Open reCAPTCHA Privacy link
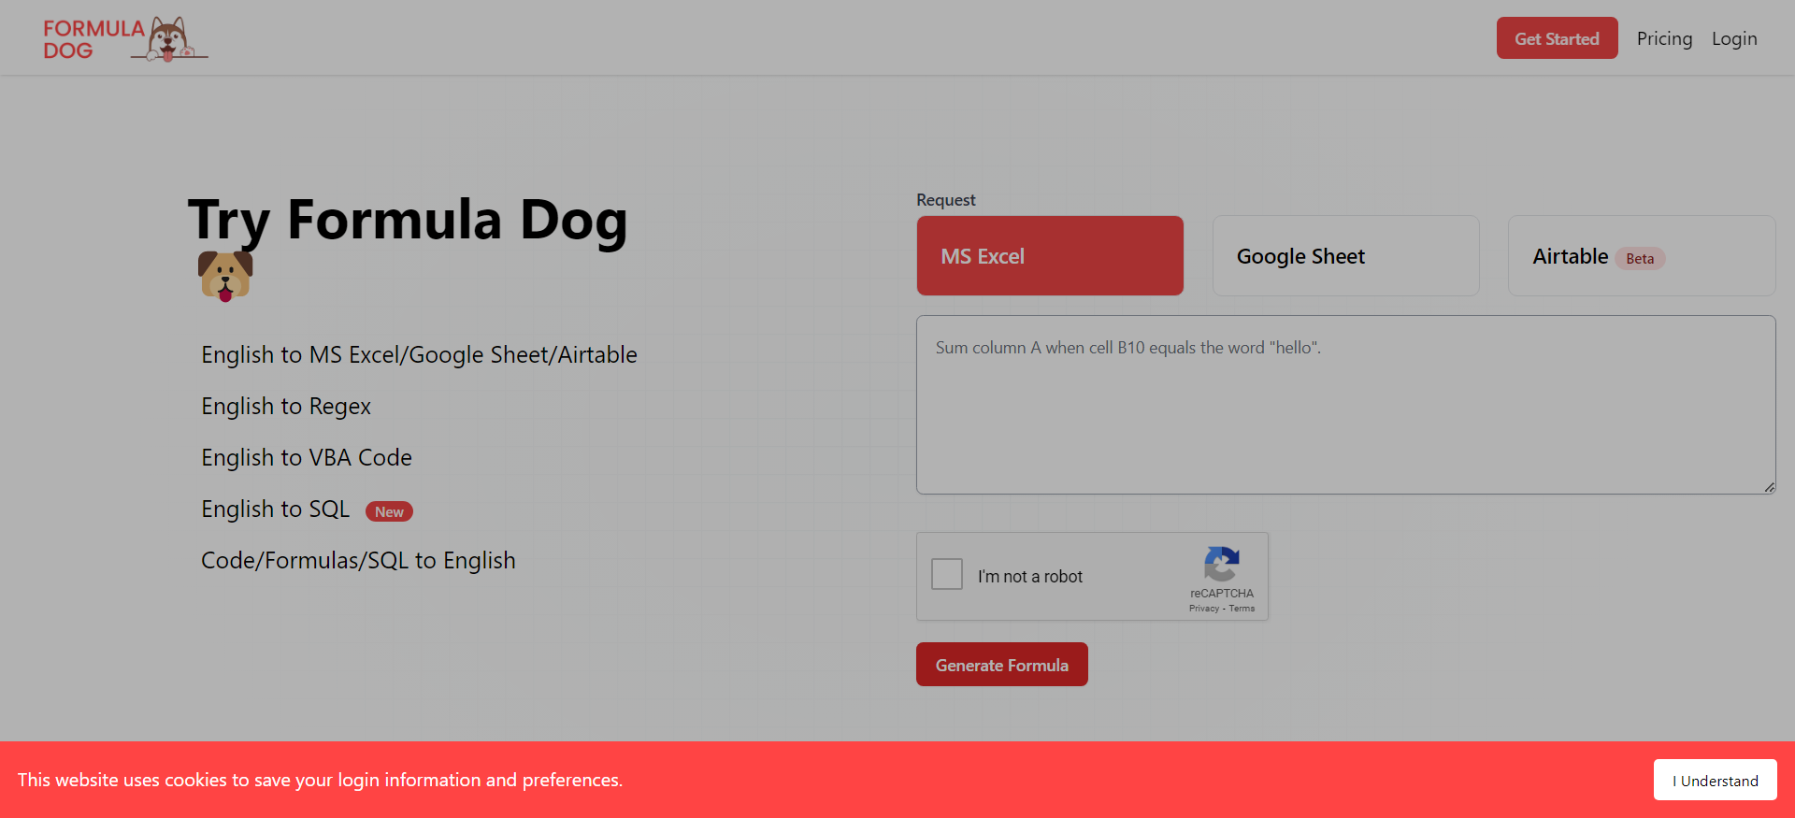 1203,609
